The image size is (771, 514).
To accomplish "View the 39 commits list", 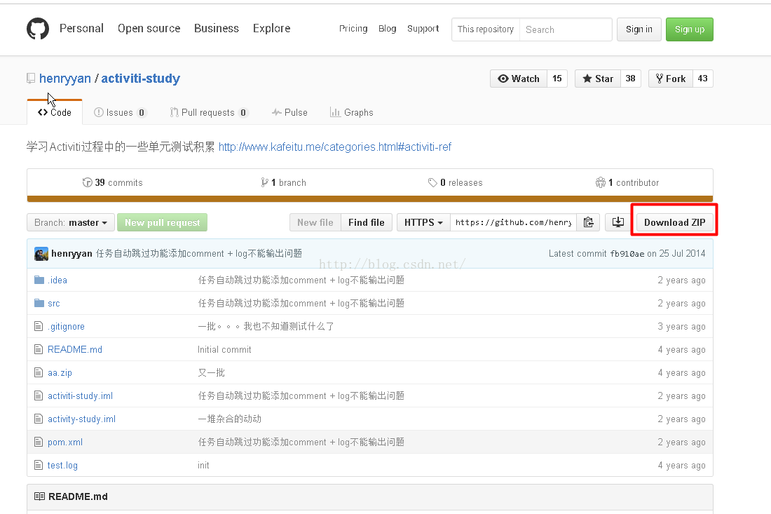I will pos(113,182).
